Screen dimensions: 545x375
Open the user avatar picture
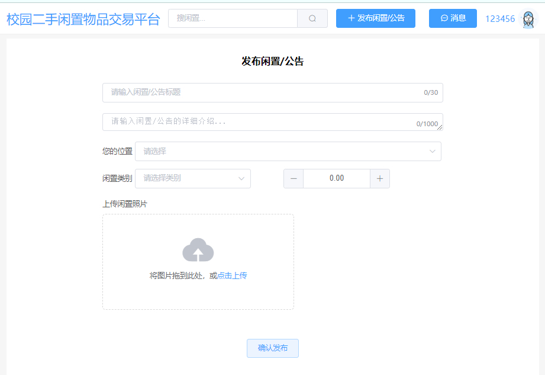[528, 18]
